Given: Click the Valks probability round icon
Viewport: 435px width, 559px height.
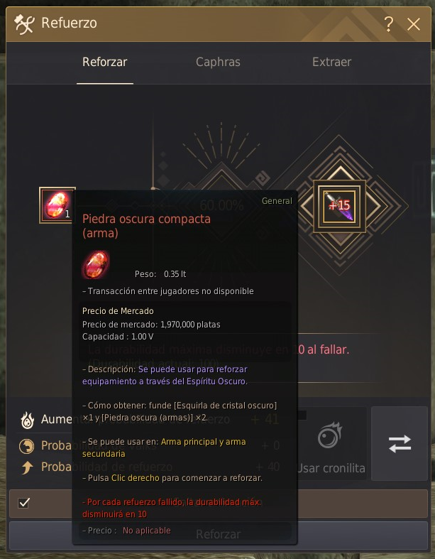Looking at the screenshot, I should 27,446.
